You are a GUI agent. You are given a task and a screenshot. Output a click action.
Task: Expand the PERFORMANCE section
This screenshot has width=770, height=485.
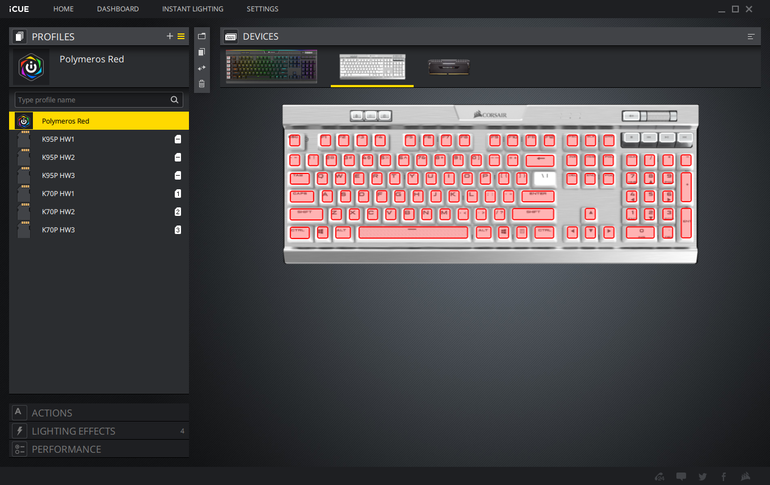click(x=99, y=449)
